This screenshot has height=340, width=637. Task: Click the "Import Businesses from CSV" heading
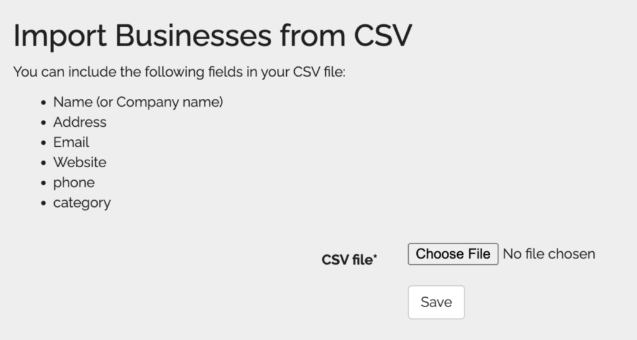click(212, 35)
